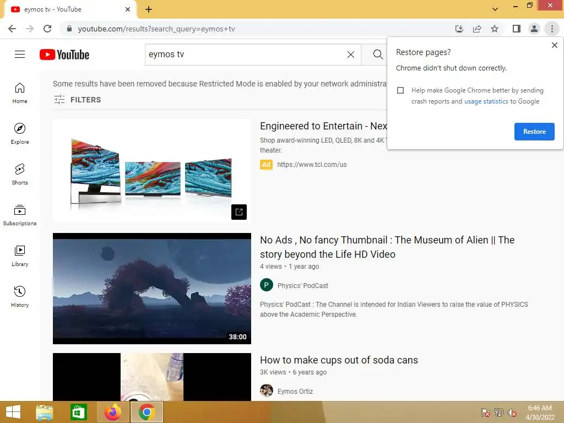564x423 pixels.
Task: Open File Explorer from taskbar
Action: coord(45,412)
